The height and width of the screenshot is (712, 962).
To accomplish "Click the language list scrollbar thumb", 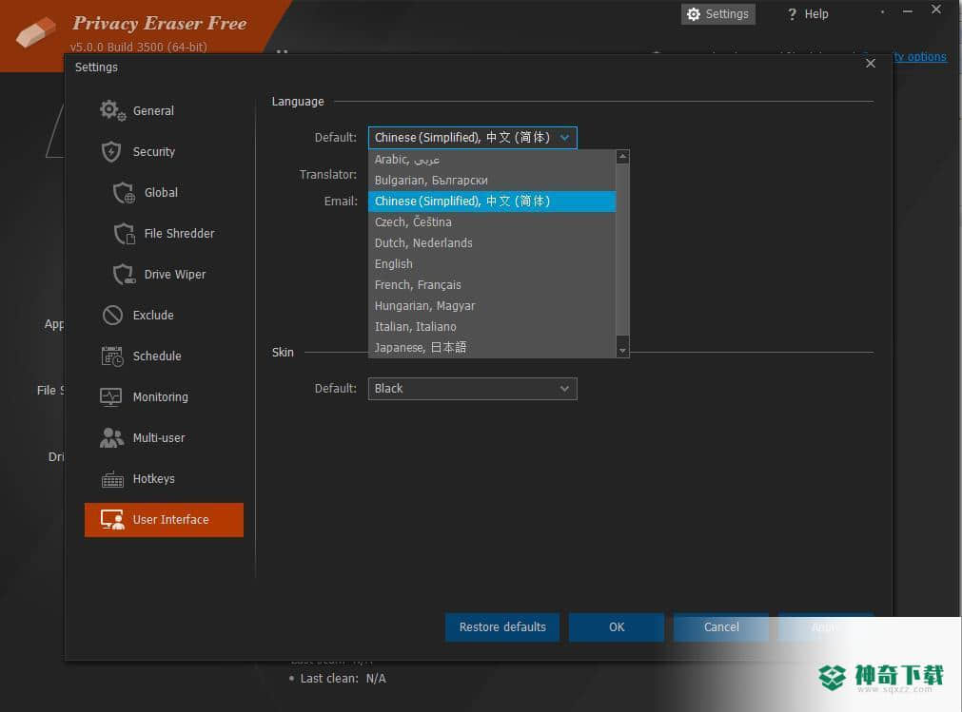I will (x=622, y=250).
